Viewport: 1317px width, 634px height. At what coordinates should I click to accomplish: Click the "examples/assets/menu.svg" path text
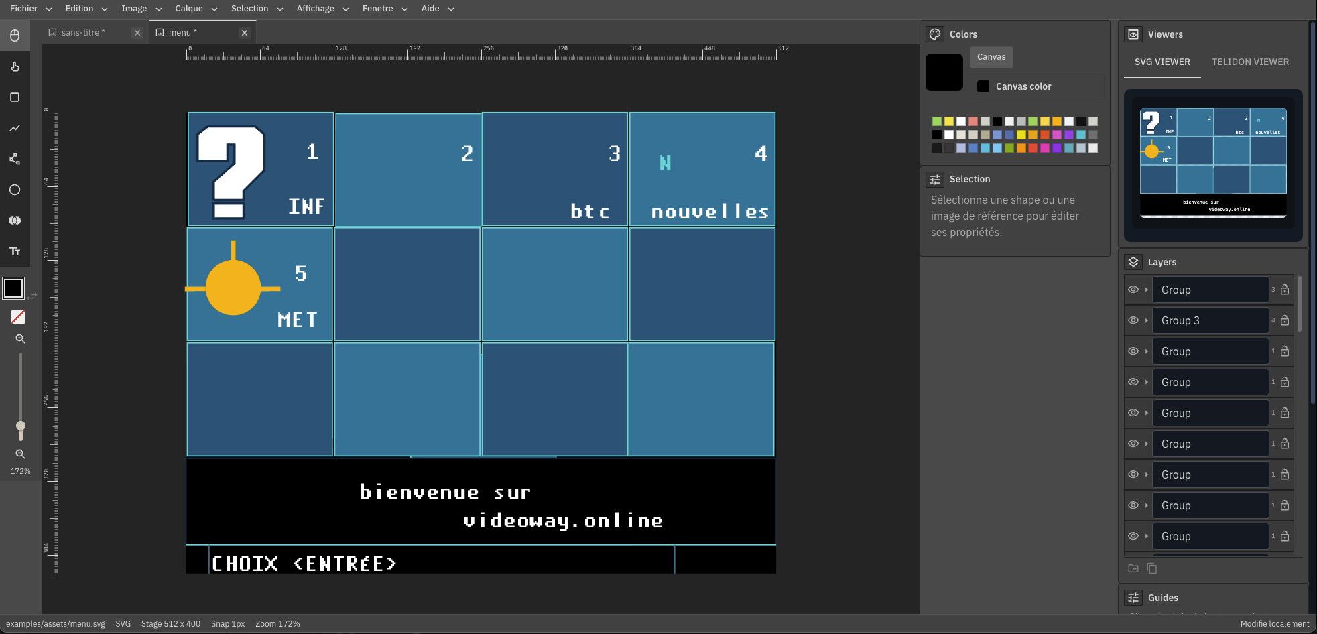coord(56,624)
